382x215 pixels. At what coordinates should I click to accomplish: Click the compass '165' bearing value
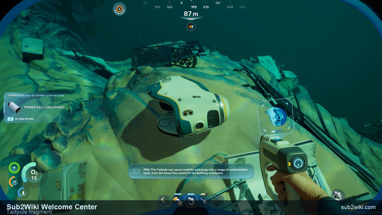[170, 7]
